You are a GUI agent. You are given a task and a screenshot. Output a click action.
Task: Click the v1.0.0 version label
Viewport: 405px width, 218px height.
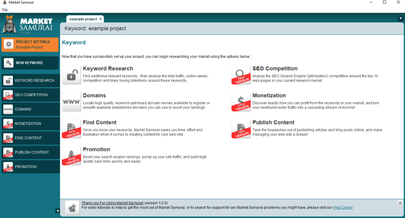click(x=25, y=33)
